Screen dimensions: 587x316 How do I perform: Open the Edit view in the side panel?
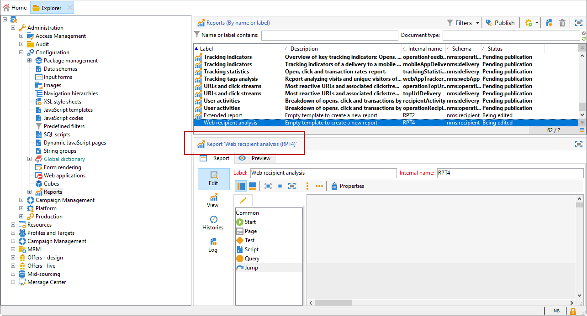click(x=213, y=179)
